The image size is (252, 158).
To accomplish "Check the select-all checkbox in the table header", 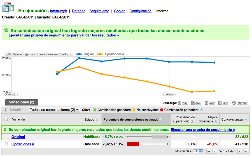I will [6, 119].
